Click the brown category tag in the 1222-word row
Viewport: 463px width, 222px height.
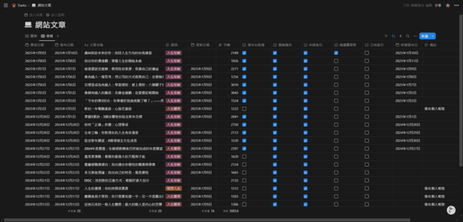pos(174,109)
